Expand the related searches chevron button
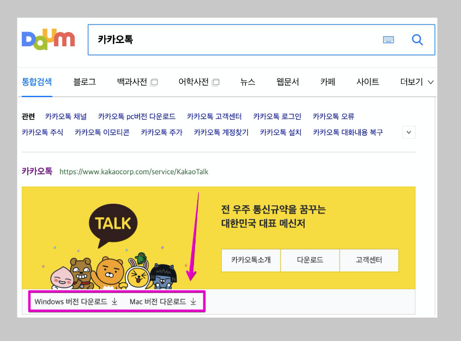461x341 pixels. click(x=409, y=132)
